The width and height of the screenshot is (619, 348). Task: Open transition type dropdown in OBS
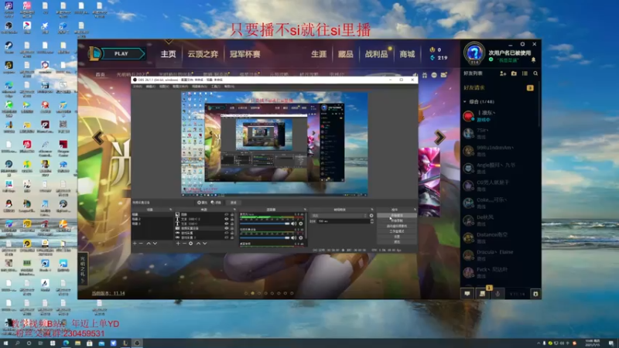340,216
